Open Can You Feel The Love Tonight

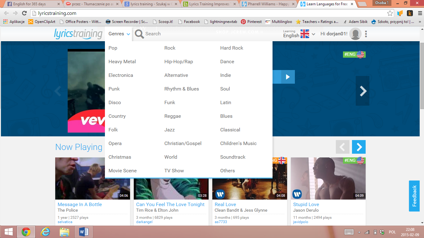point(170,205)
